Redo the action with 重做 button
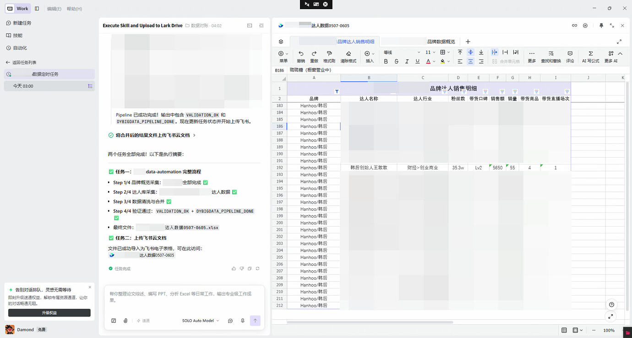The height and width of the screenshot is (338, 632). point(314,56)
